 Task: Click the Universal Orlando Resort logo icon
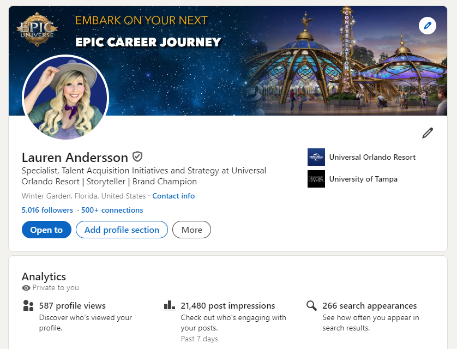pyautogui.click(x=316, y=157)
